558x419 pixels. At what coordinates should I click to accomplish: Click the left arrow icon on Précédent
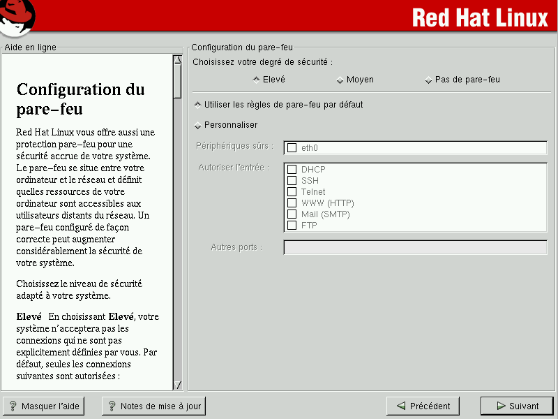pyautogui.click(x=401, y=406)
